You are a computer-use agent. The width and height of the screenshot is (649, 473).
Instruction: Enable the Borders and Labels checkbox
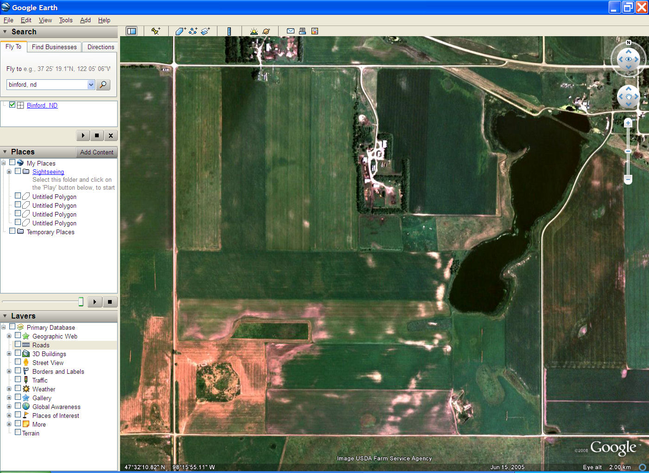click(x=18, y=371)
